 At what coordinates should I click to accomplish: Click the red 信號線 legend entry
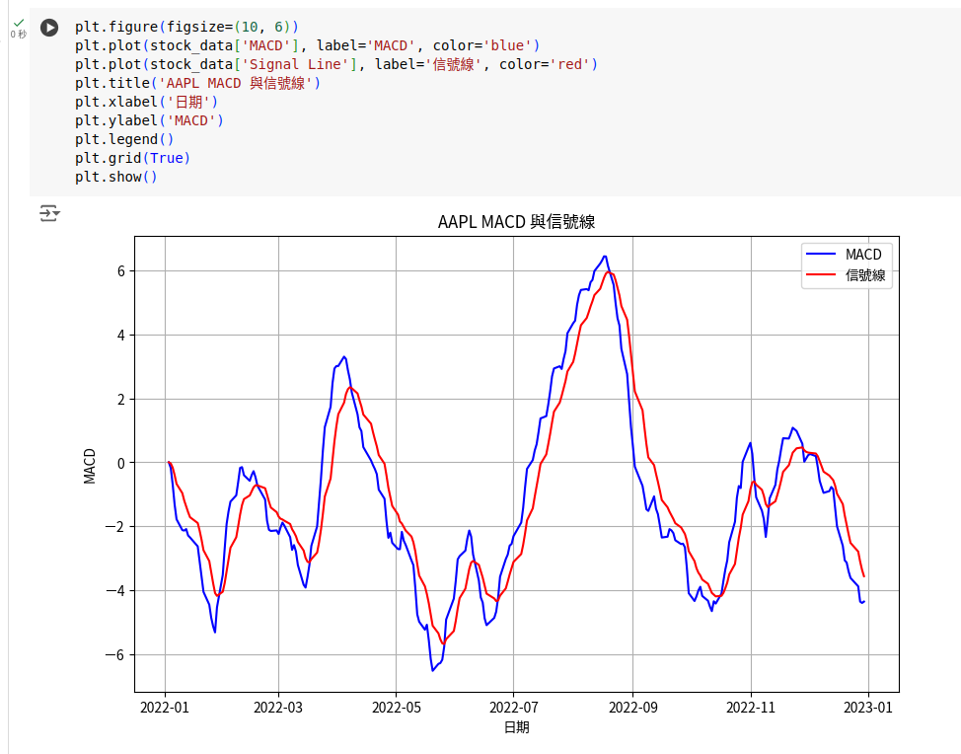846,275
